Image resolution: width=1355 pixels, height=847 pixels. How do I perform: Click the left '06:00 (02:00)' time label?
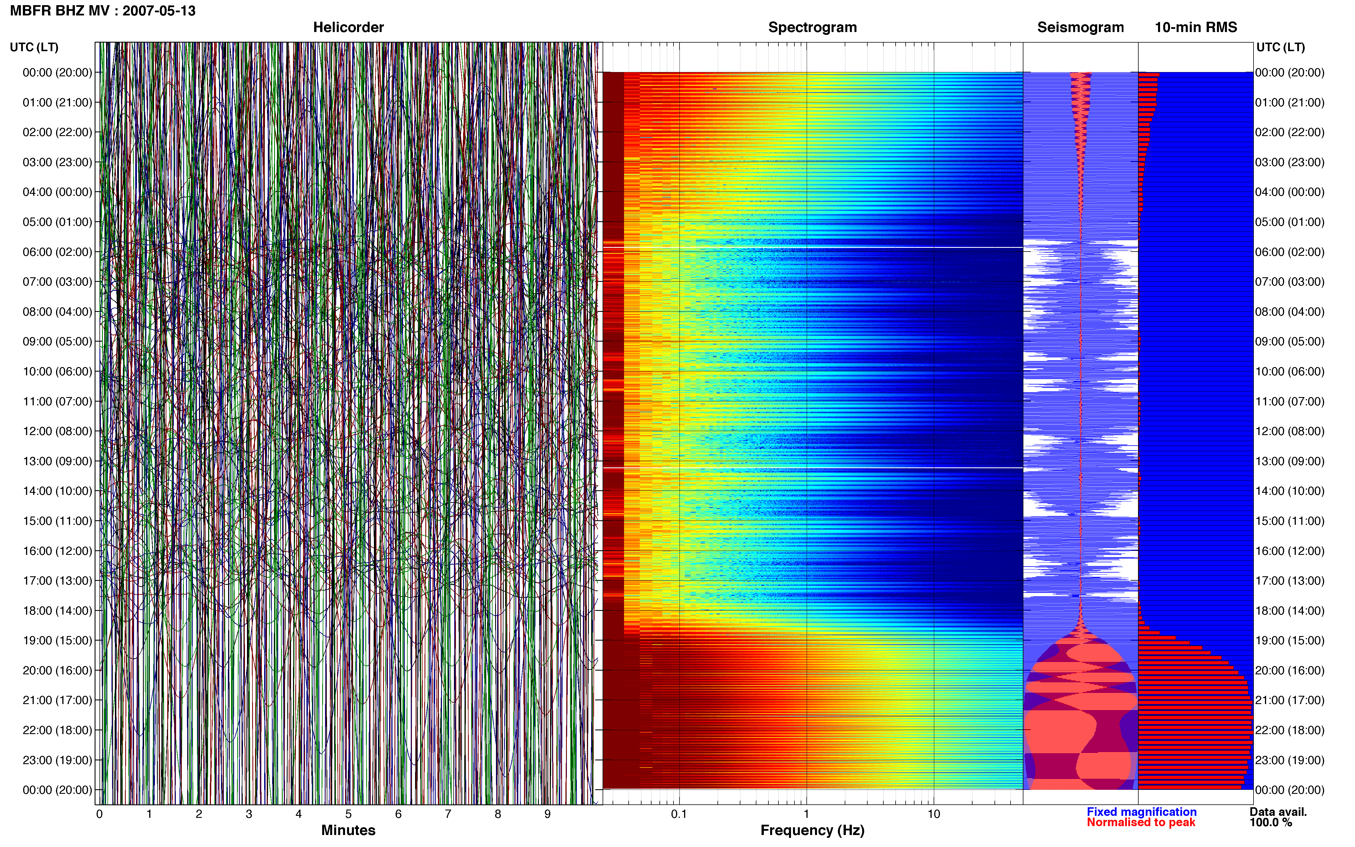pos(57,252)
